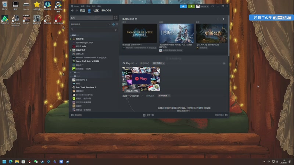The width and height of the screenshot is (294, 165).
Task: Open the blue announcements megaphone button
Action: (x=183, y=6)
